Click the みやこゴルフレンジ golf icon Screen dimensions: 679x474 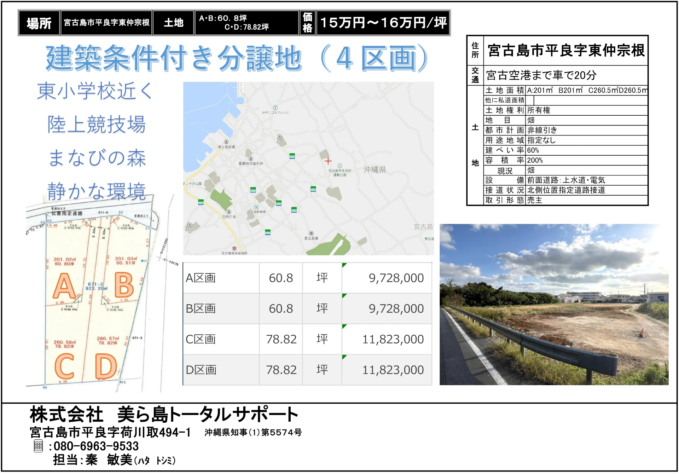click(x=275, y=108)
